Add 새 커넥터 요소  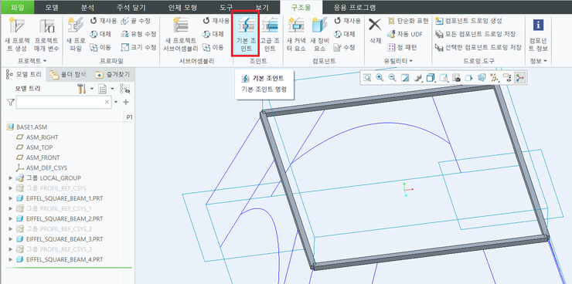coord(296,34)
